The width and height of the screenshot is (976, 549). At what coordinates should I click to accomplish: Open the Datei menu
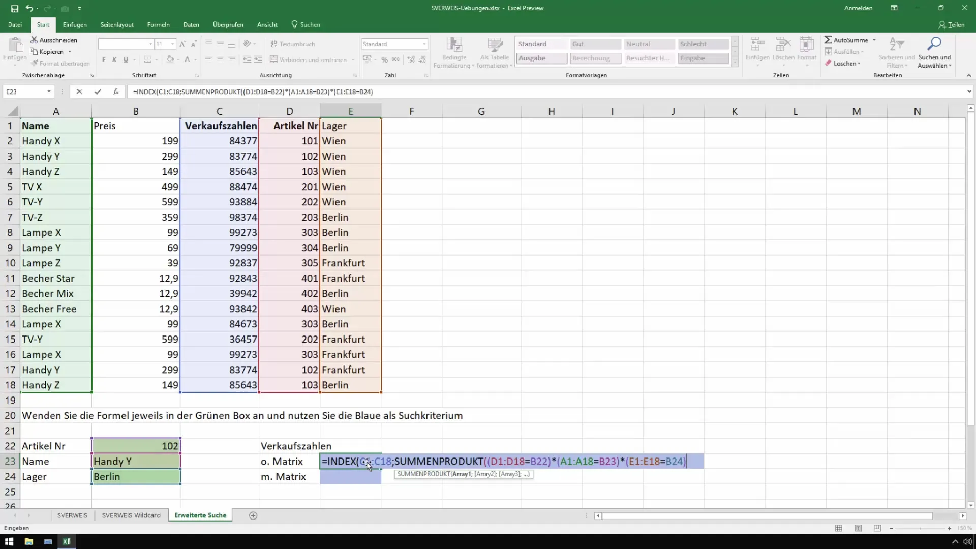15,24
